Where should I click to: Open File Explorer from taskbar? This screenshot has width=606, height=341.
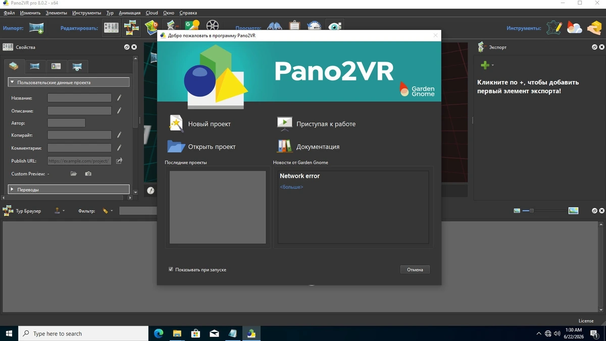[x=177, y=333]
